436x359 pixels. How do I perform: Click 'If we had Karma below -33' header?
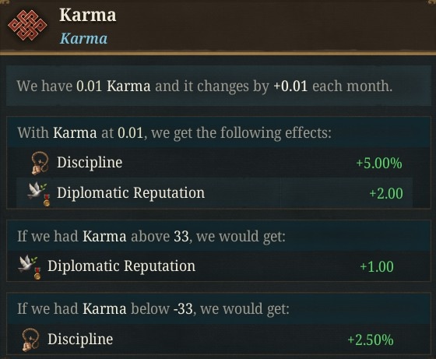click(x=153, y=309)
